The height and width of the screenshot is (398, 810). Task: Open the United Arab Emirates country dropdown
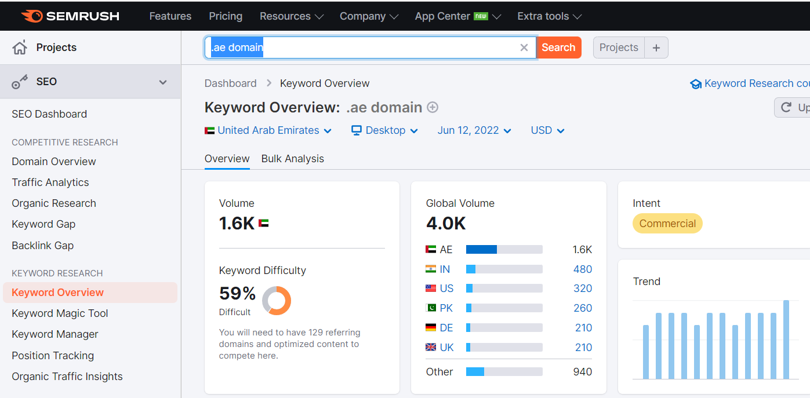click(x=268, y=130)
